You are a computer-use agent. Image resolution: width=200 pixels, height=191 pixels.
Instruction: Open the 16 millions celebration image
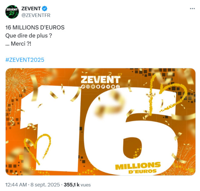coord(100,122)
